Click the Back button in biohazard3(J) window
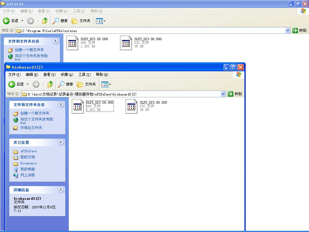Image resolution: width=309 pixels, height=232 pixels. pyautogui.click(x=16, y=84)
